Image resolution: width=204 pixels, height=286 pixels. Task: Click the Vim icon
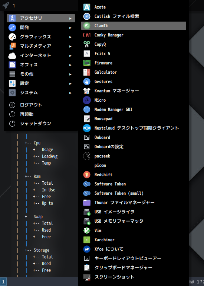(x=87, y=231)
